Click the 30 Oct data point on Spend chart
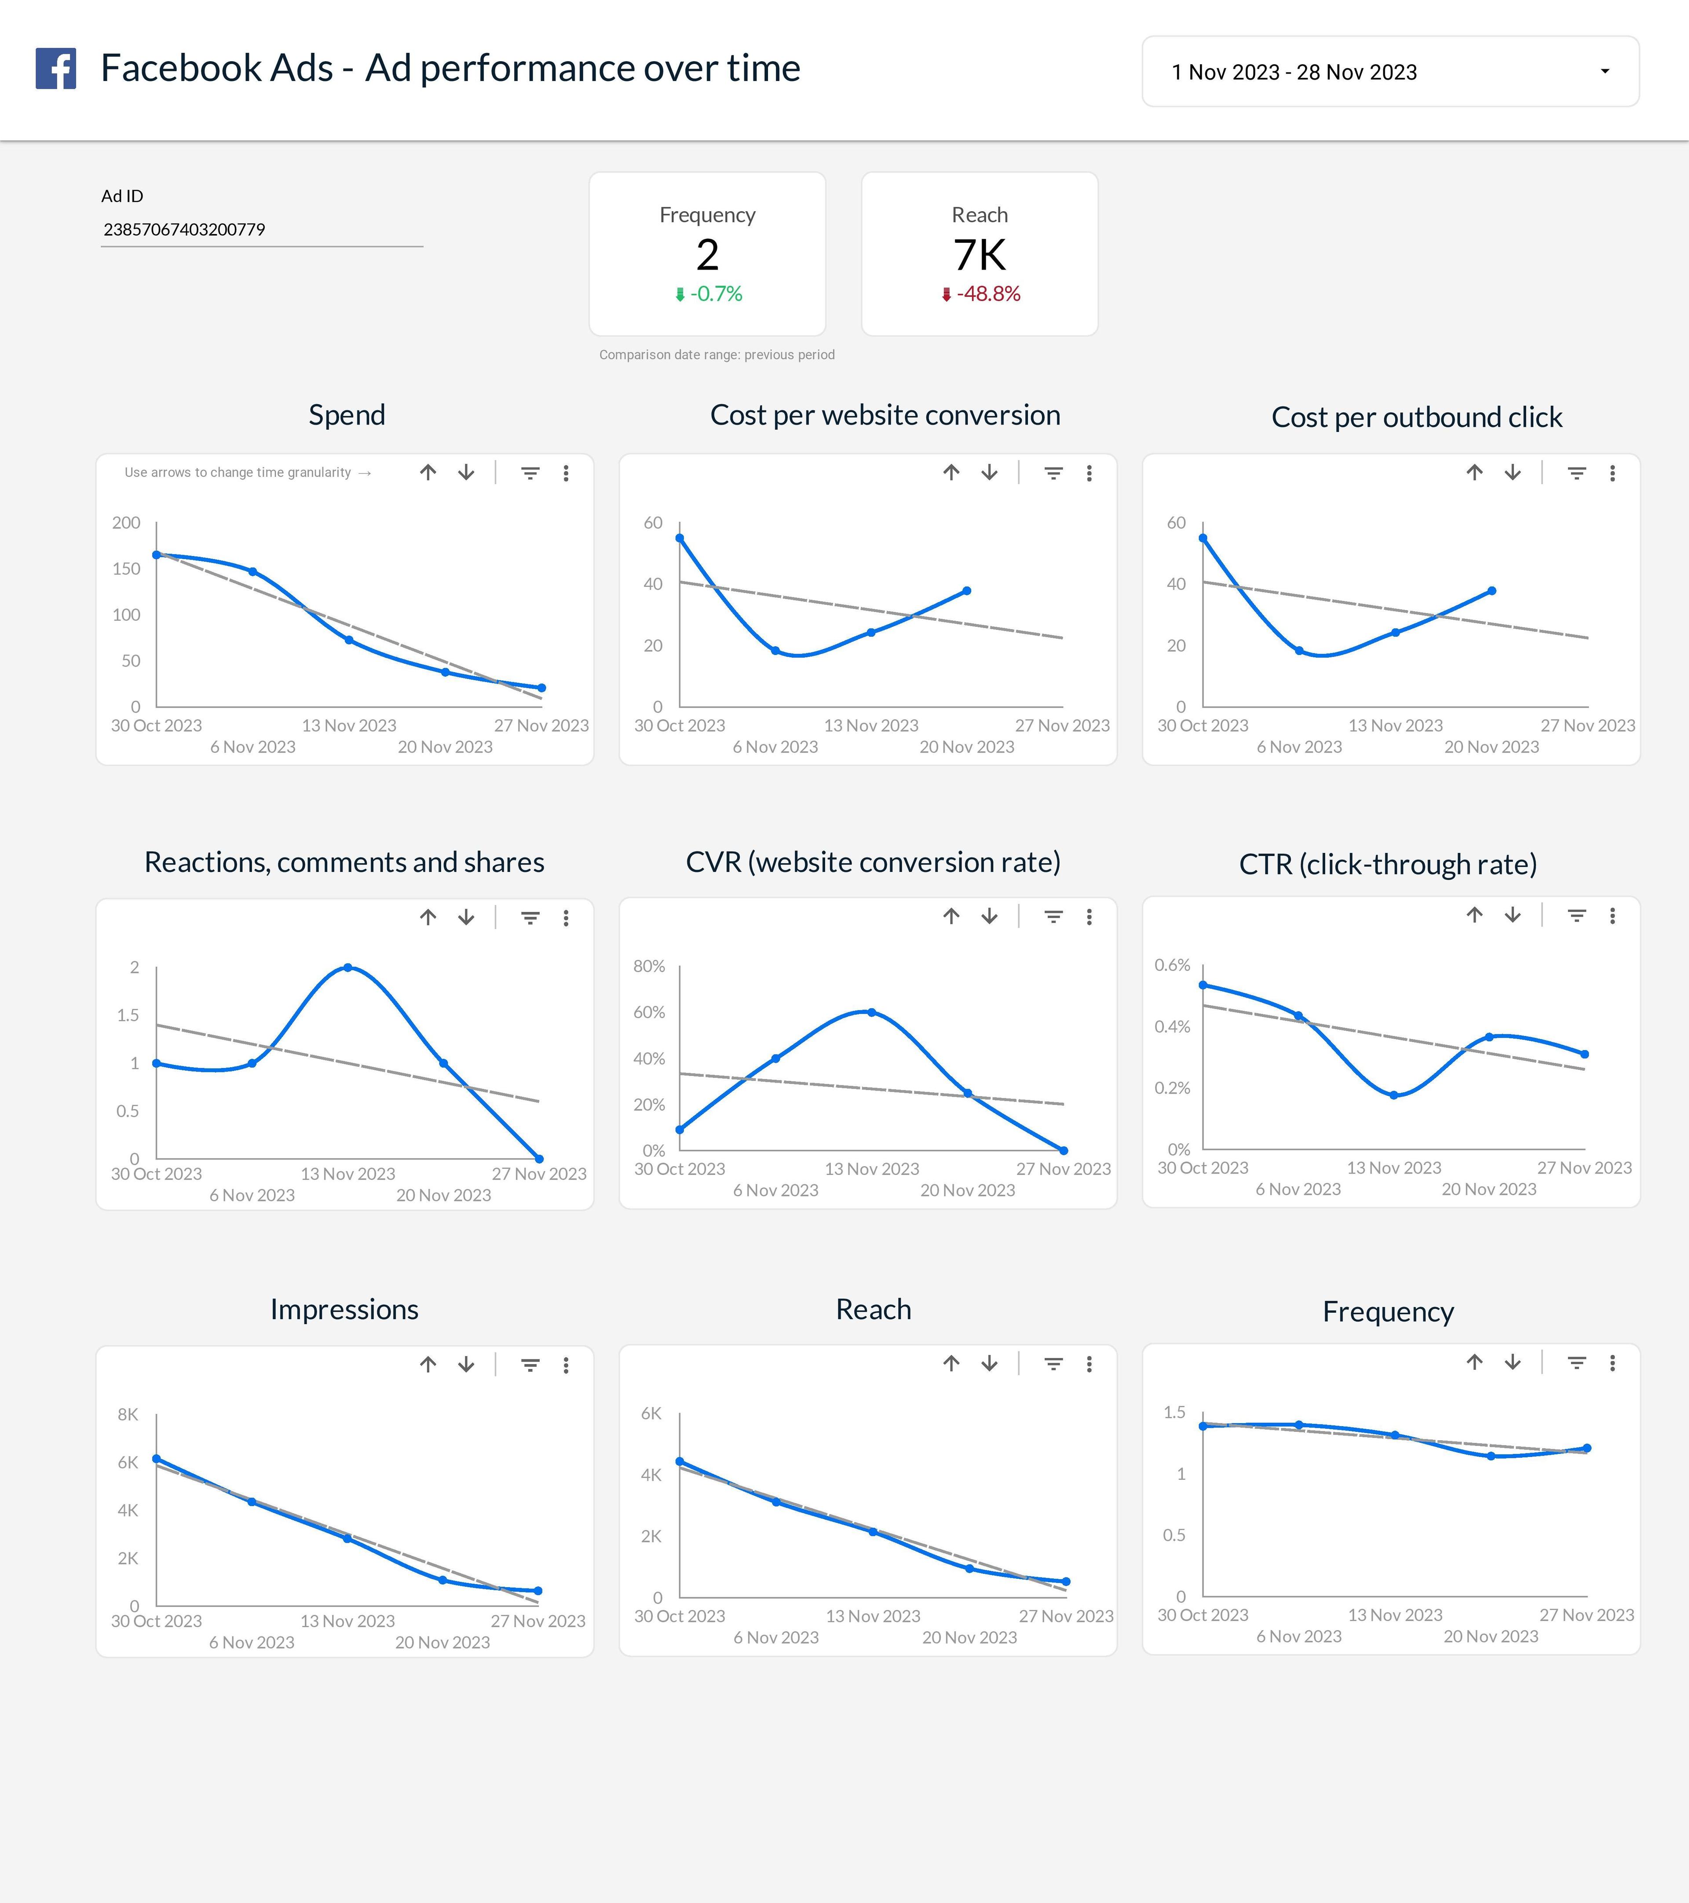Image resolution: width=1689 pixels, height=1903 pixels. point(157,555)
